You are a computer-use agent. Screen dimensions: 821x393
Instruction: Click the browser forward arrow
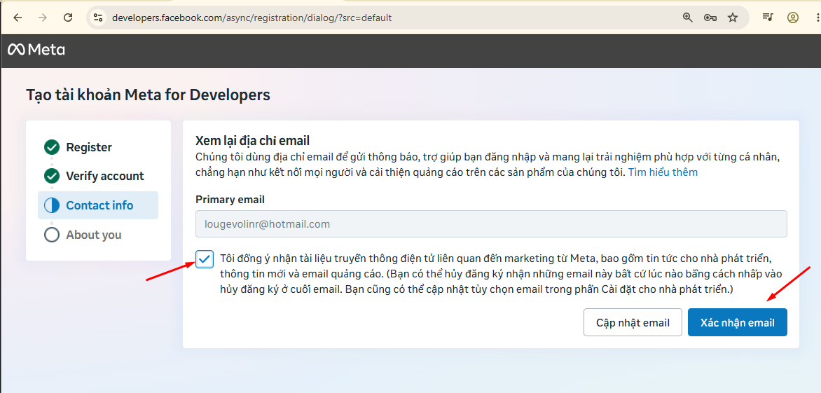pyautogui.click(x=43, y=18)
